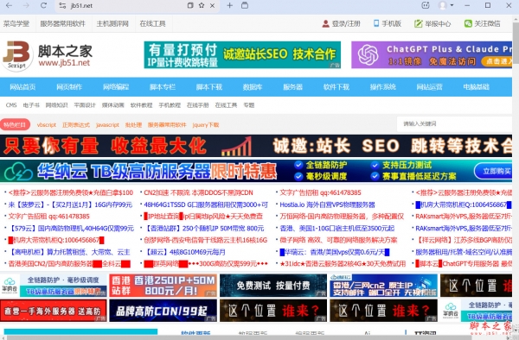Screen dimensions: 519x340
Task: Open ad link Hostia.io 海外自营VPS物理服务器
Action: [327, 205]
